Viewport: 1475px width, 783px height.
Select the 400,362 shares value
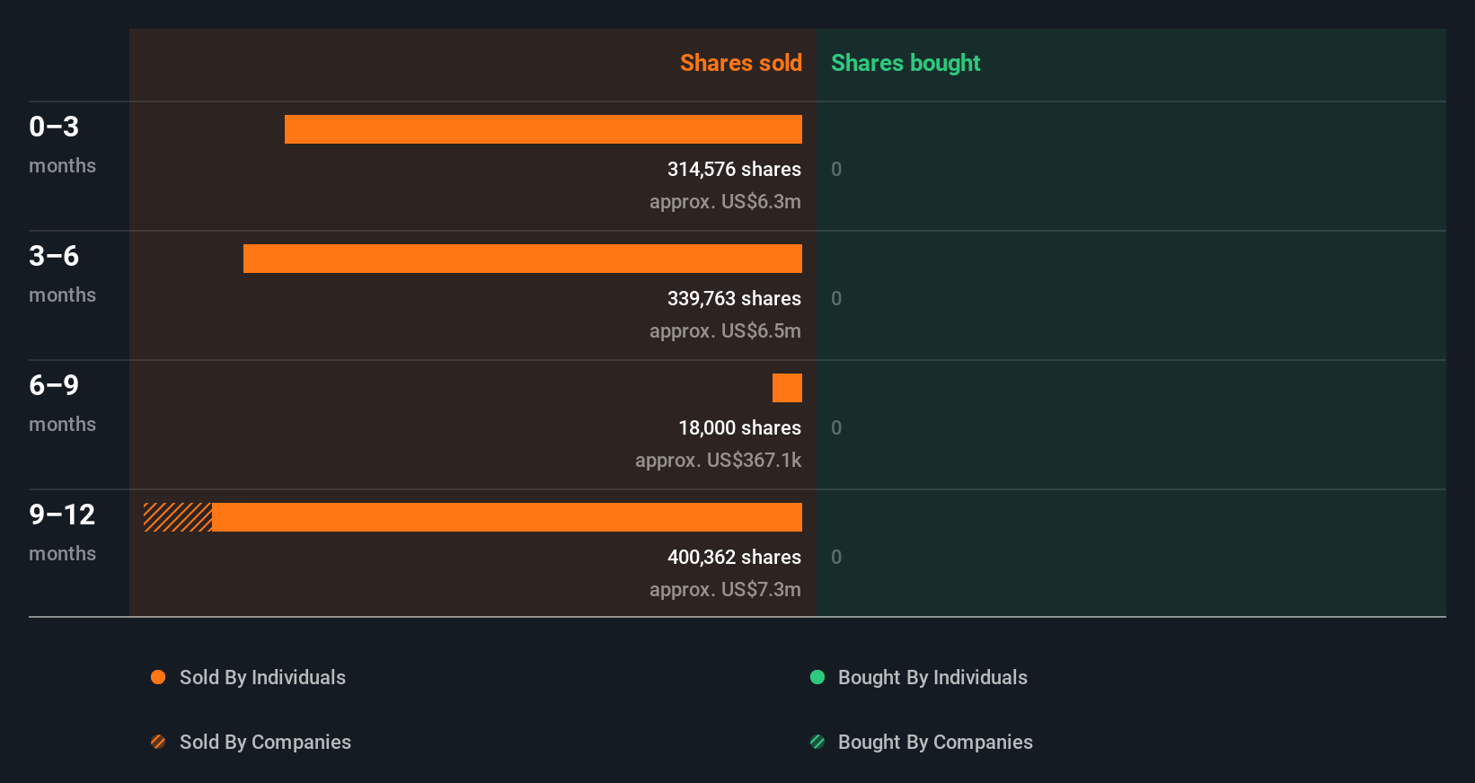click(x=734, y=557)
